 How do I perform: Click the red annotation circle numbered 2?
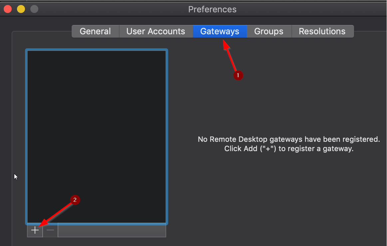click(75, 200)
